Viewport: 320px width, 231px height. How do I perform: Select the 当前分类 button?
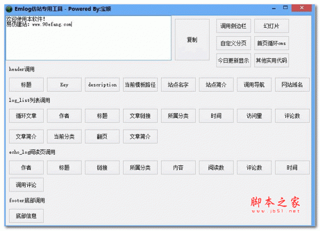(65, 137)
